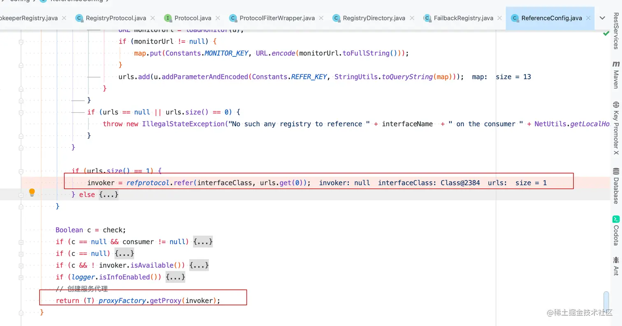Image resolution: width=622 pixels, height=326 pixels.
Task: Click the 'MONITOR_KEY' constant
Action: click(x=226, y=53)
